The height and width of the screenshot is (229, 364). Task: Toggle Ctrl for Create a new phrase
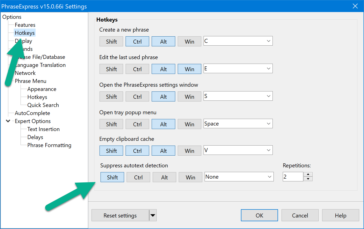coord(137,42)
